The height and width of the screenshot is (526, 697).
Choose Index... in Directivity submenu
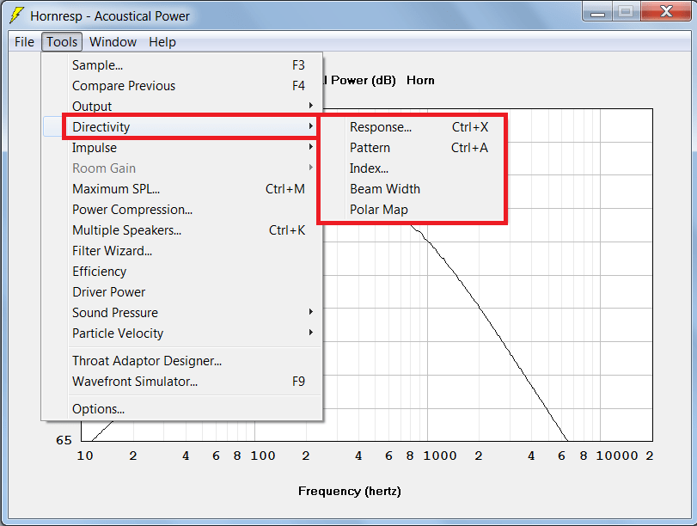(x=413, y=168)
